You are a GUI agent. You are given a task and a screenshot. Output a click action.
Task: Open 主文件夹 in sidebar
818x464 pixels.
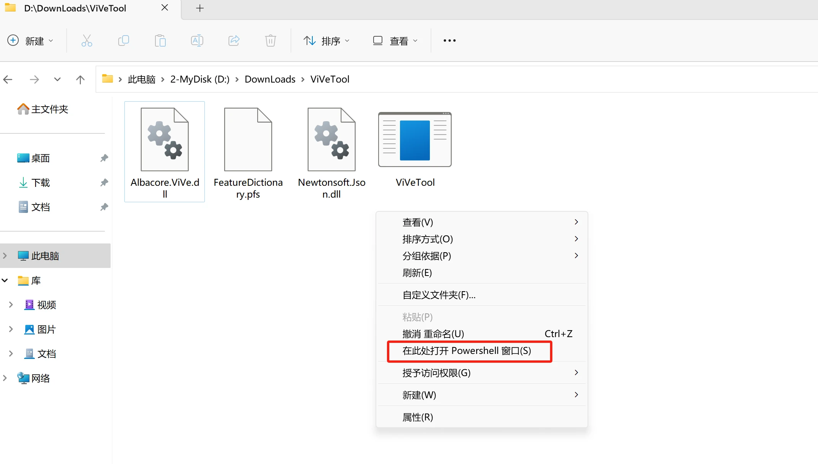point(43,109)
